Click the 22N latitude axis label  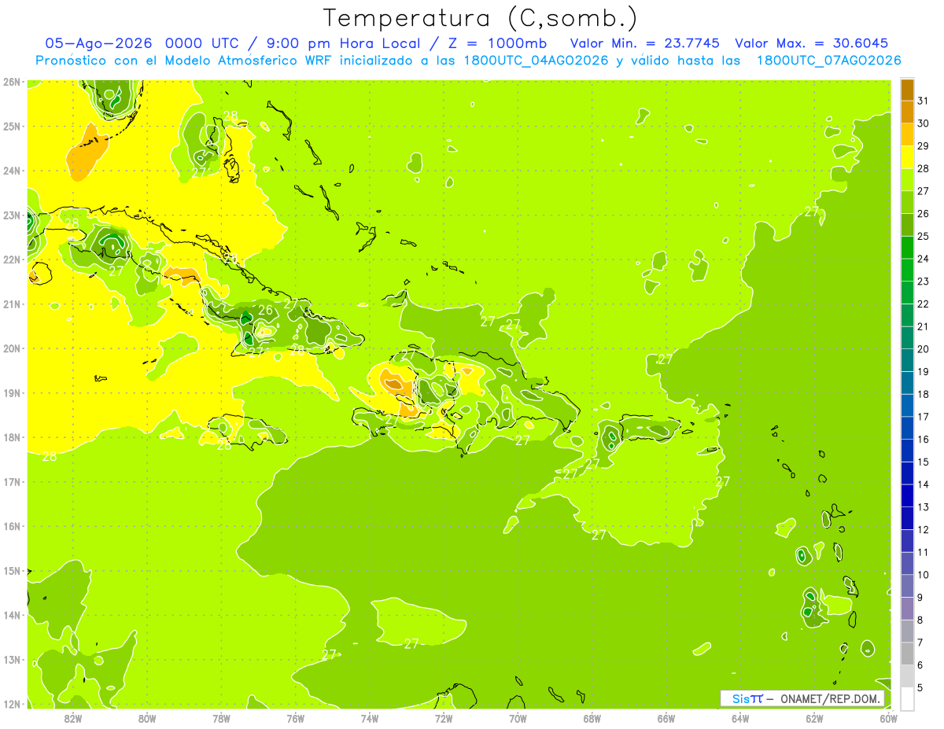coord(11,260)
